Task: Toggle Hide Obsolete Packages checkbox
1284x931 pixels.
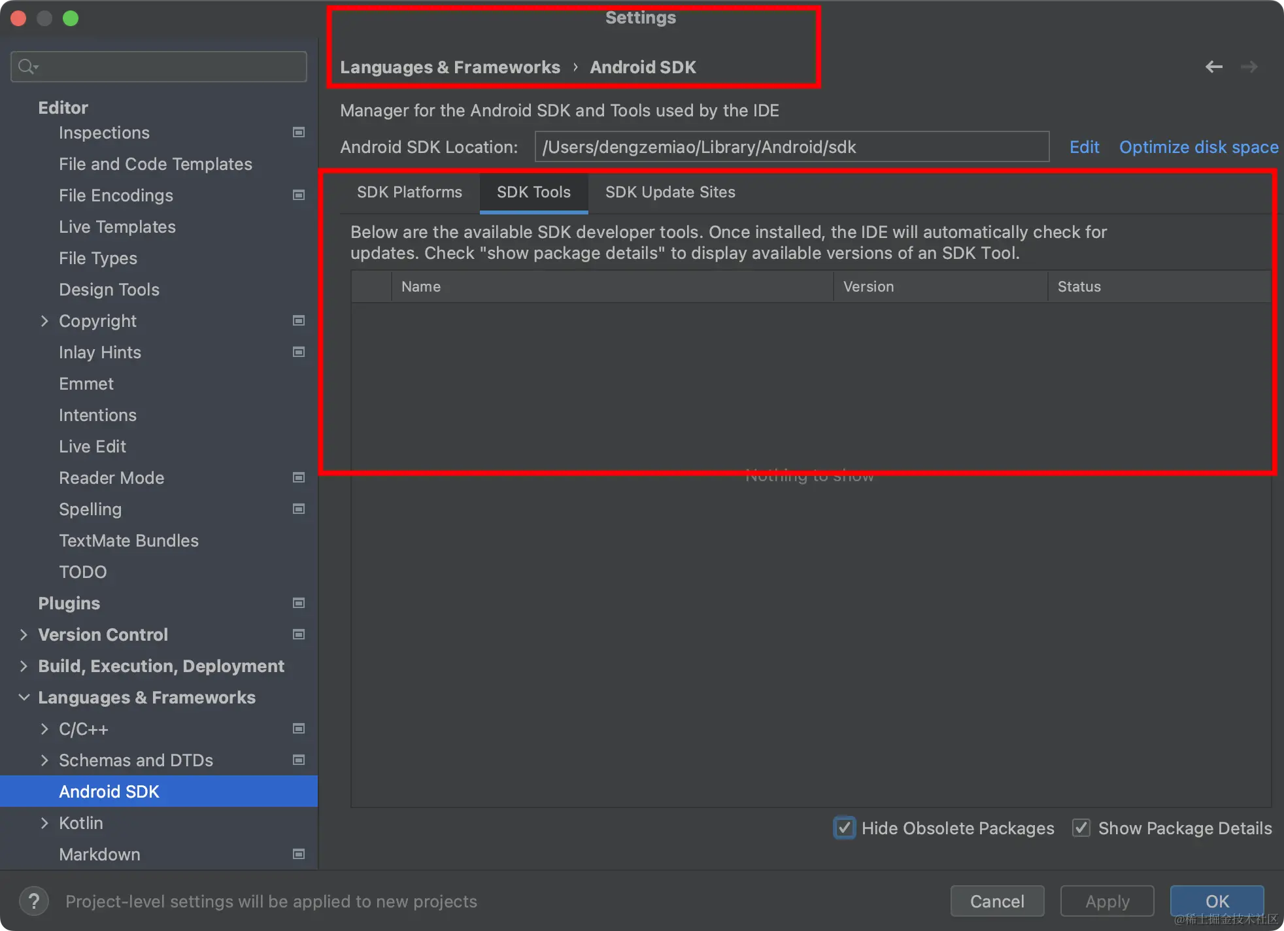Action: (844, 828)
